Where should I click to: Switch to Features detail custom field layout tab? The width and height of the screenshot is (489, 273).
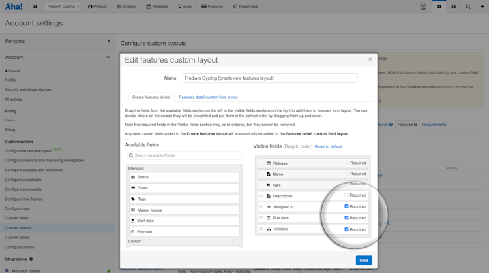coord(209,97)
